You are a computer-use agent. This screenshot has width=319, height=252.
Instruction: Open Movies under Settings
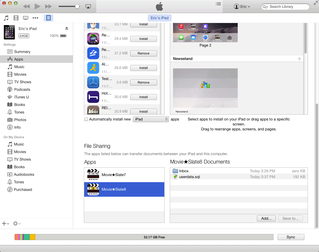[x=36, y=74]
